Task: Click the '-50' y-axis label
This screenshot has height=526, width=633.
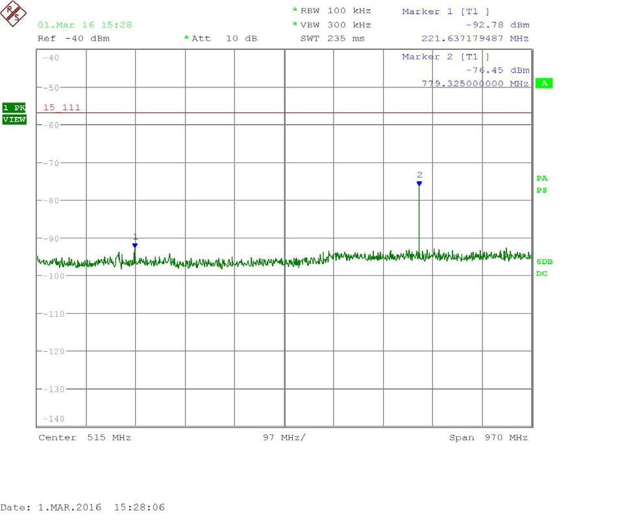Action: [x=51, y=88]
